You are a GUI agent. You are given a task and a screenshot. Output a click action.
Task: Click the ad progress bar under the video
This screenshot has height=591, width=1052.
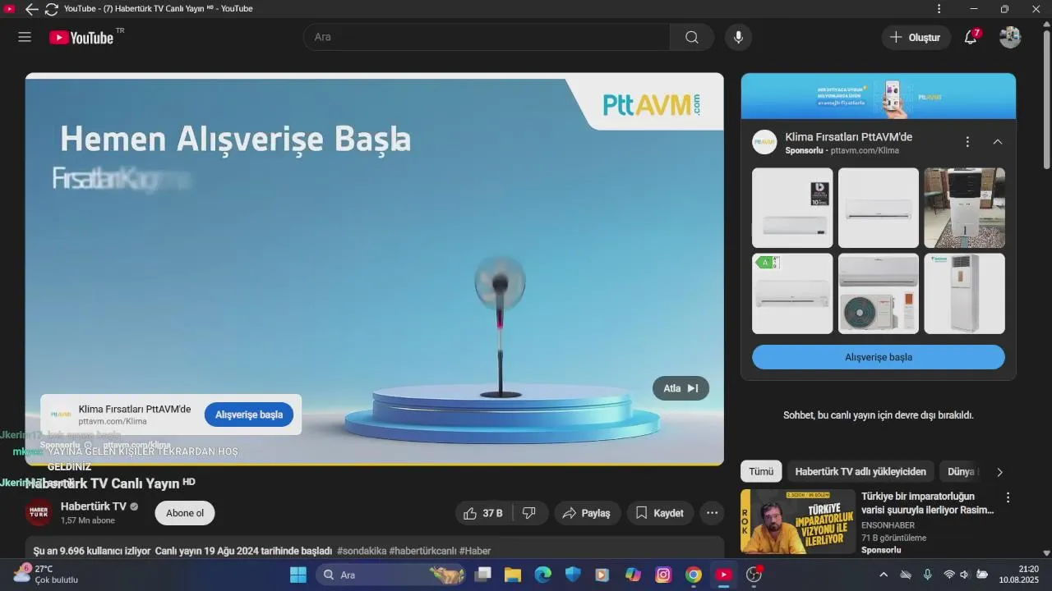tap(374, 465)
